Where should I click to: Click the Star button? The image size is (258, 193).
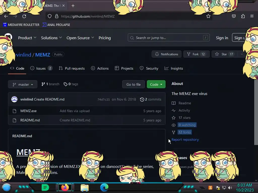pyautogui.click(x=225, y=54)
